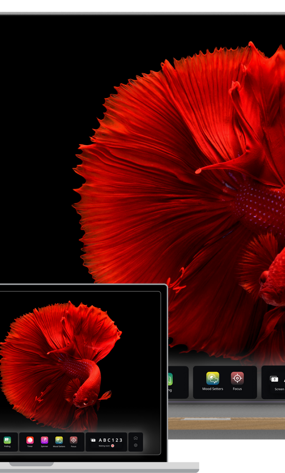This screenshot has width=285, height=473.
Task: Open settings gear on the laptop dock
Action: 136,445
